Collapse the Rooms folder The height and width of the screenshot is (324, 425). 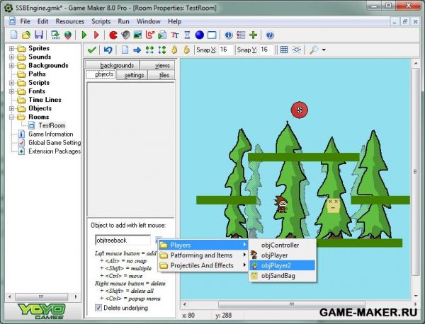coord(11,117)
